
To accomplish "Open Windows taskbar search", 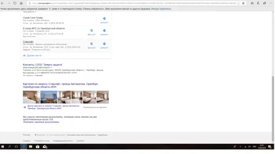I will pyautogui.click(x=9, y=147).
